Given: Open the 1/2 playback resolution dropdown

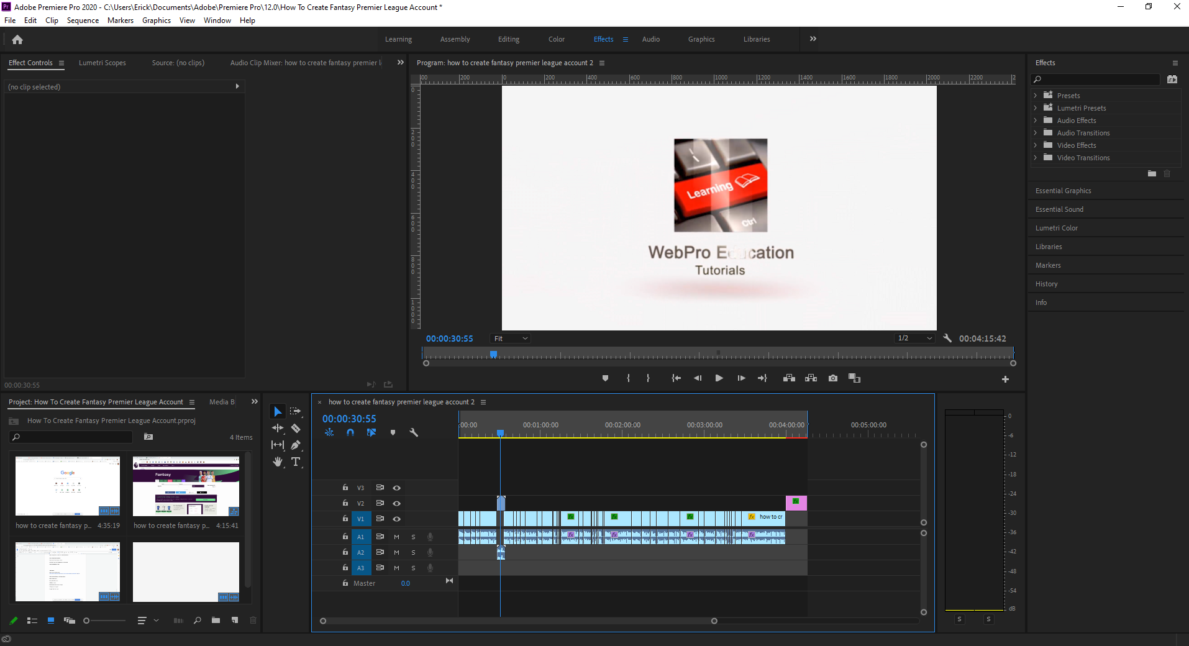Looking at the screenshot, I should [x=914, y=339].
